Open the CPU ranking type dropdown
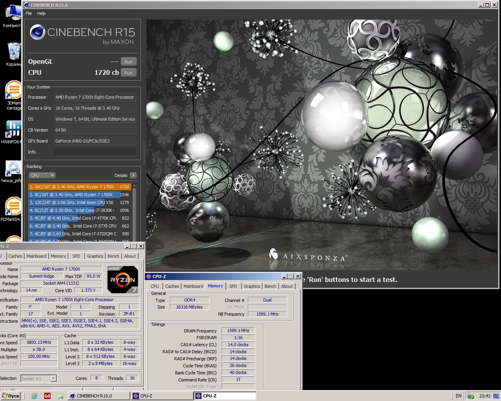This screenshot has width=501, height=401. coord(43,175)
